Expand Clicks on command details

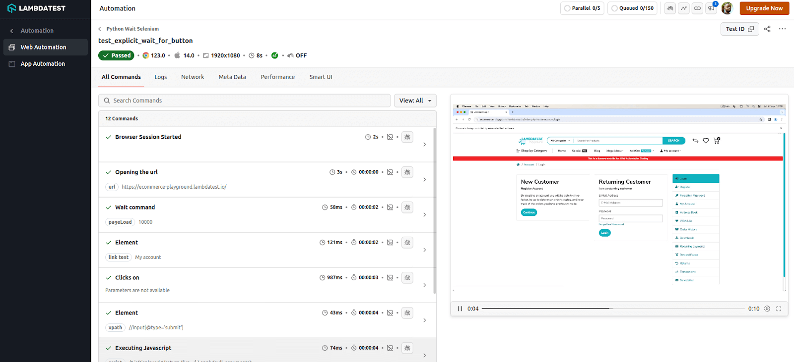click(x=424, y=285)
